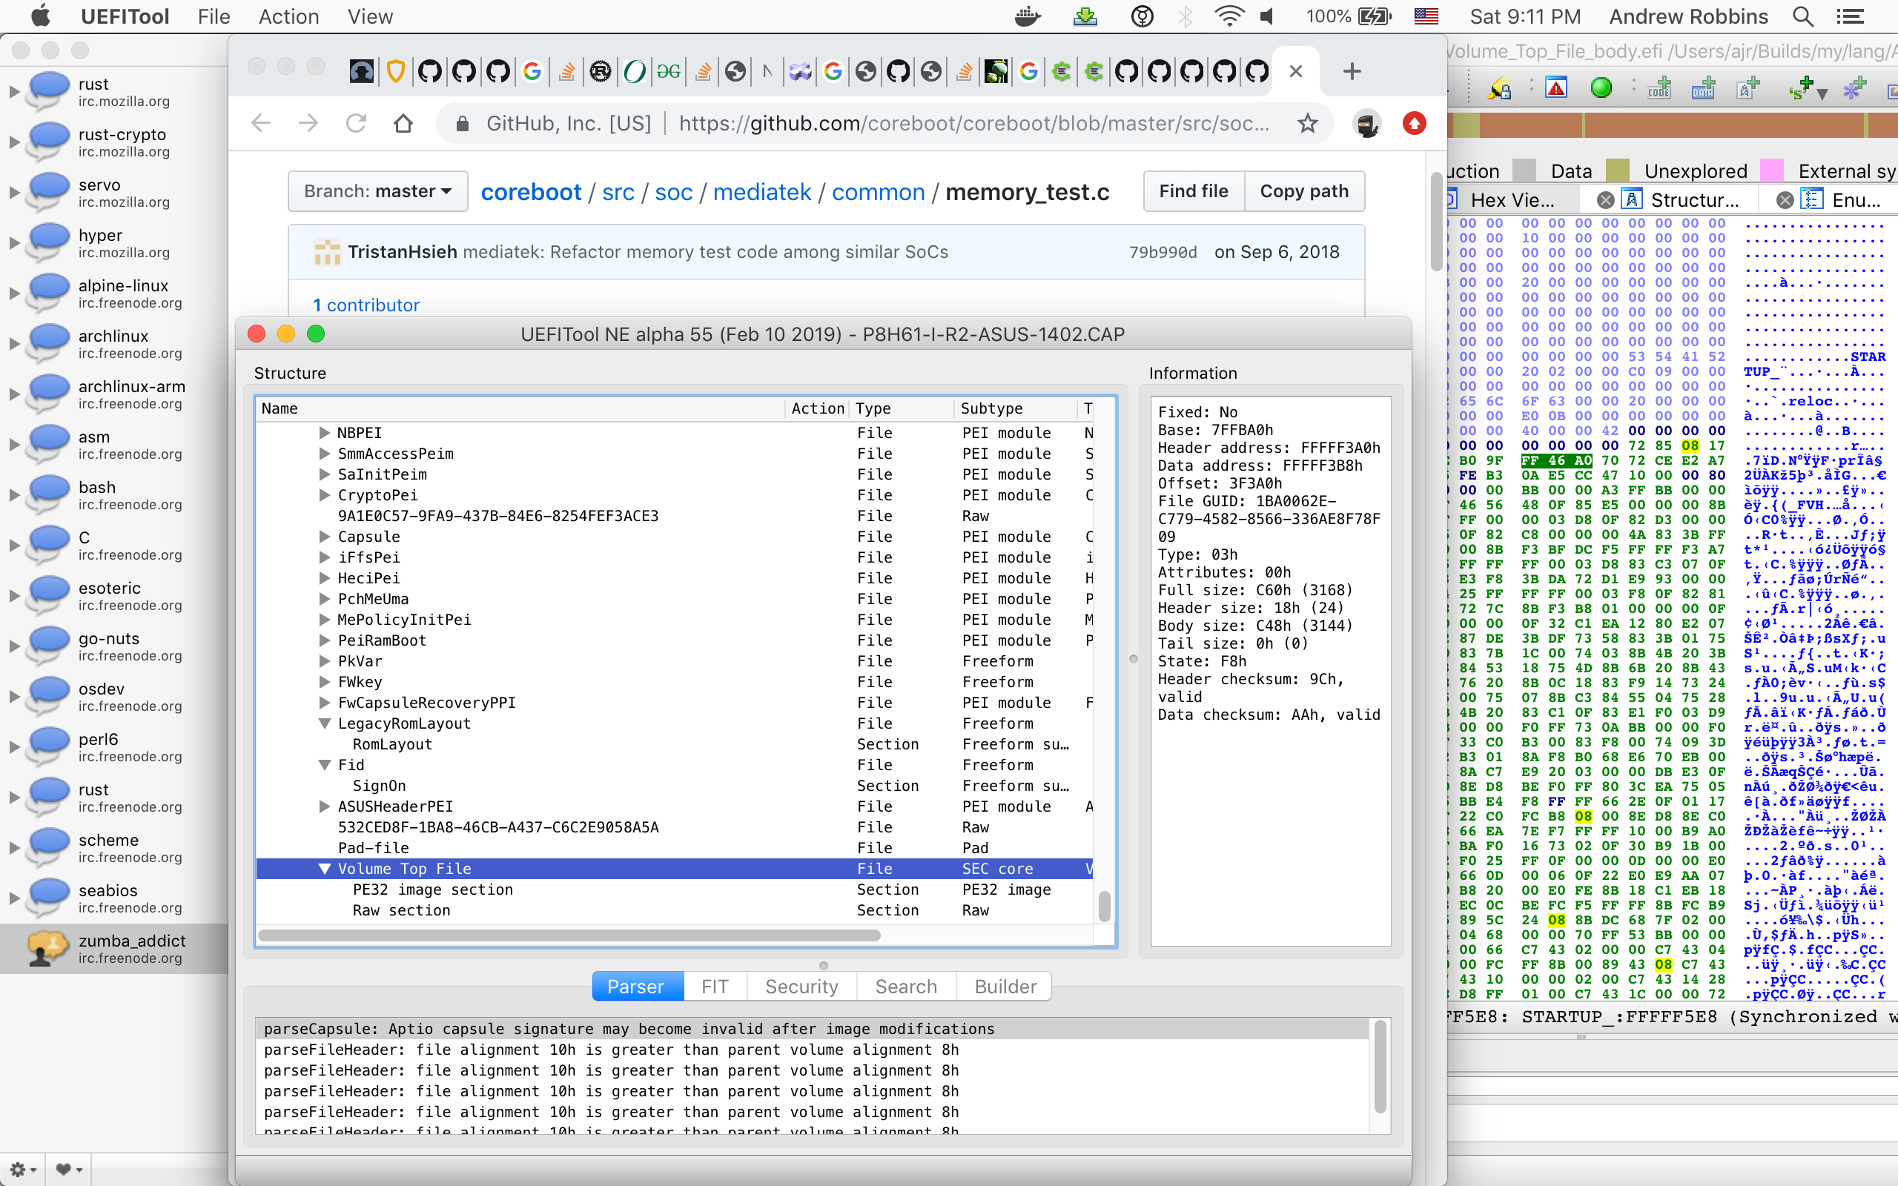Switch to the Rust logo Chrome tab

pos(600,71)
